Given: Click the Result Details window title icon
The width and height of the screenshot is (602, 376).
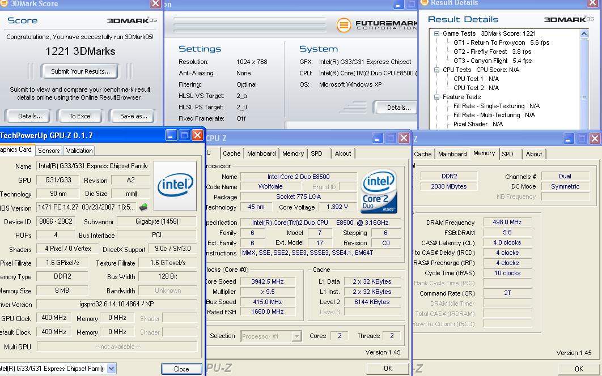Looking at the screenshot, I should [x=424, y=3].
